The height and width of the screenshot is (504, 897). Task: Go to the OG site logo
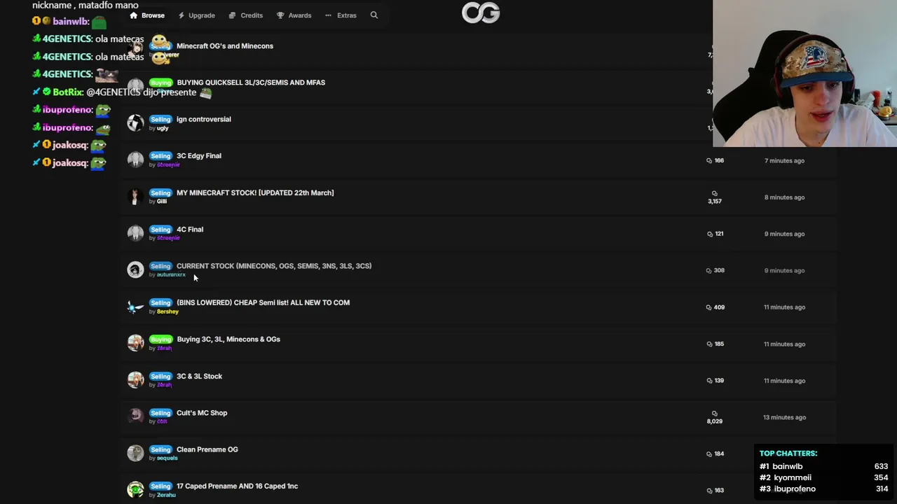click(x=481, y=13)
